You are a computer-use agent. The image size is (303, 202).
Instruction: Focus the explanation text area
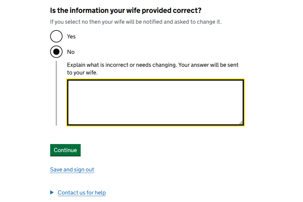click(155, 102)
